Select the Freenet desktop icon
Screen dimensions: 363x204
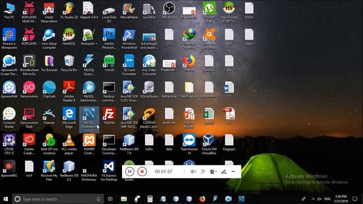tap(49, 116)
